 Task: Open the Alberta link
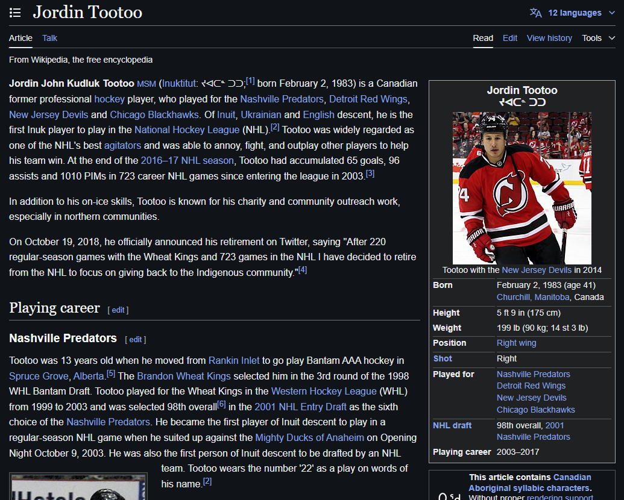(x=89, y=376)
